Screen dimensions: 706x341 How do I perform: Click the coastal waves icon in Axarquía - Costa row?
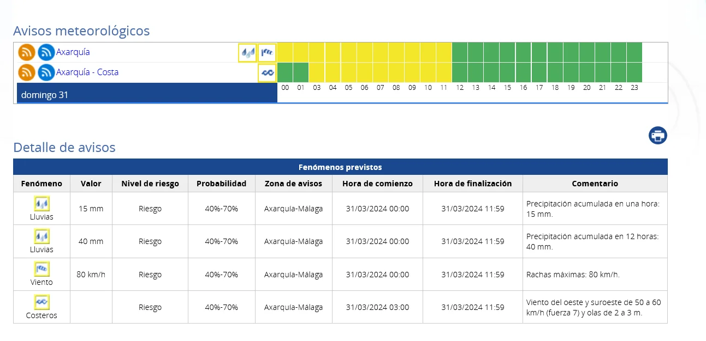[x=267, y=72]
